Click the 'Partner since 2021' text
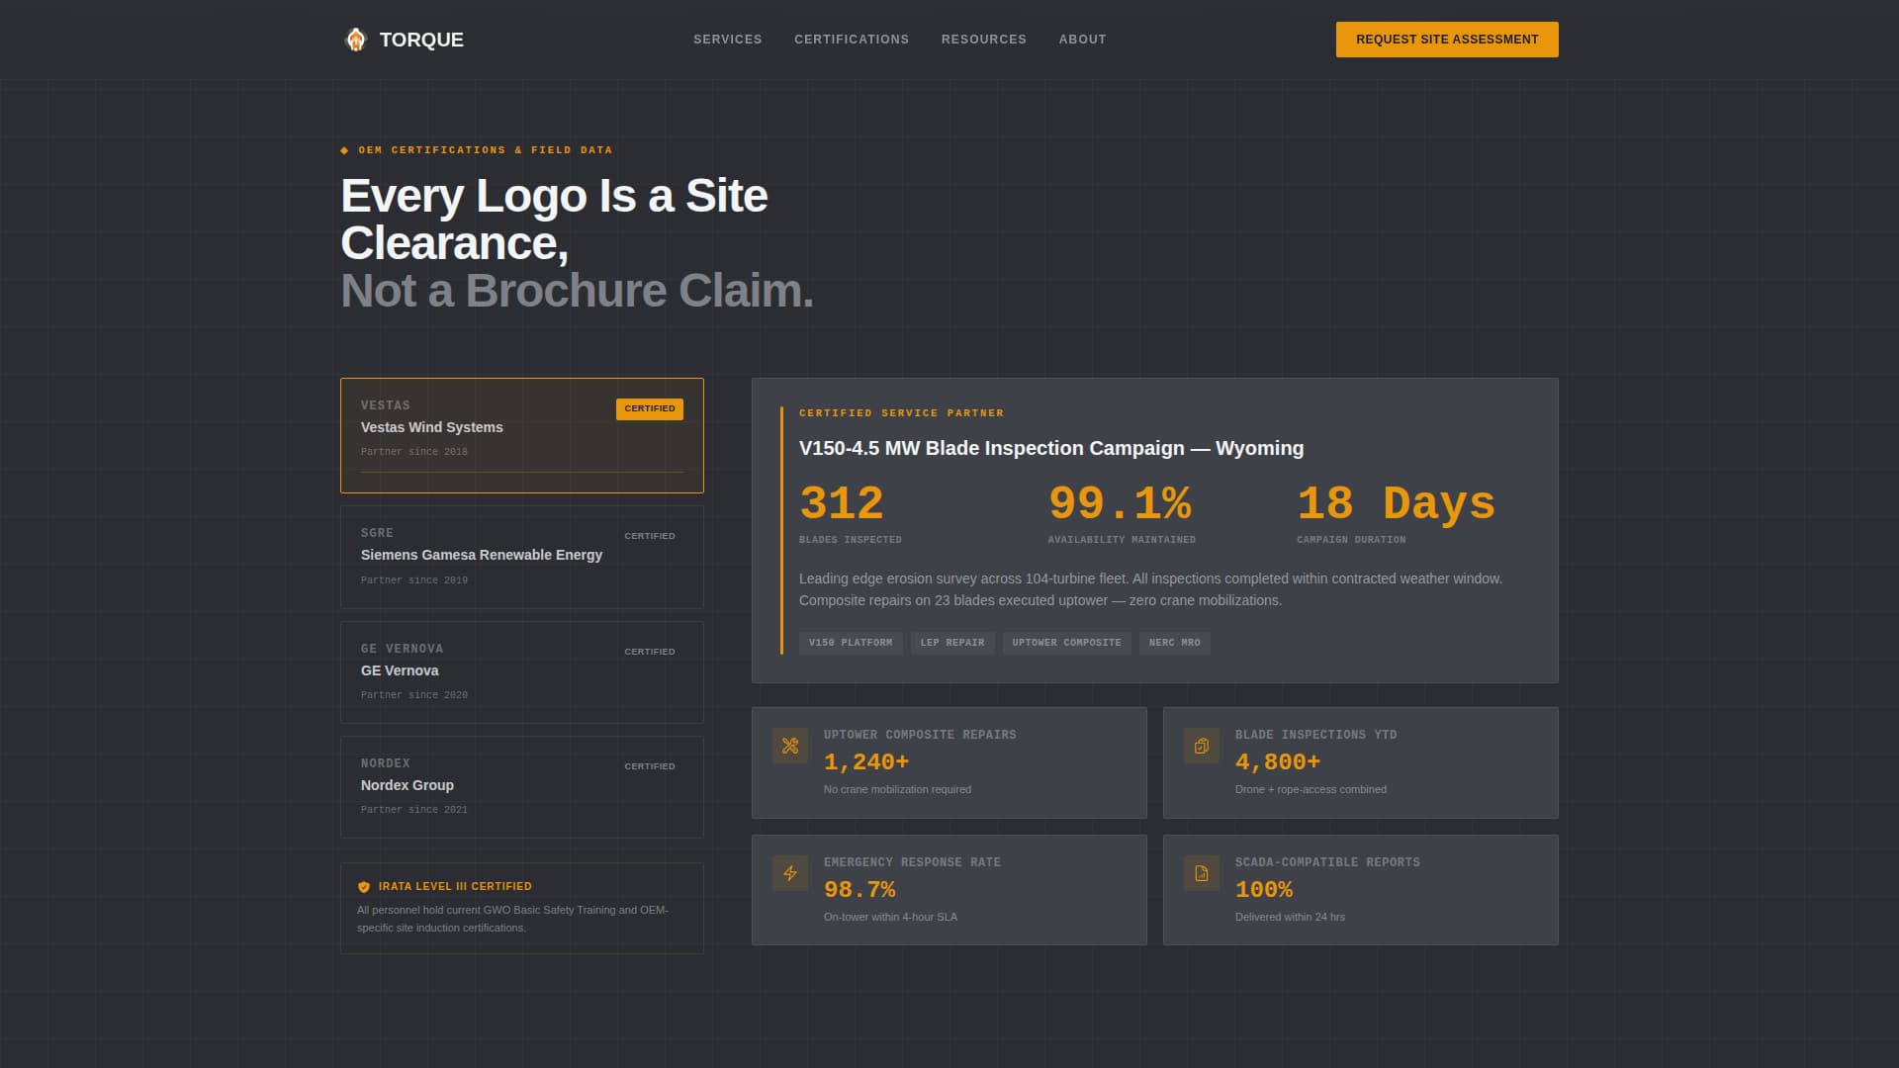The width and height of the screenshot is (1899, 1068). click(x=414, y=810)
